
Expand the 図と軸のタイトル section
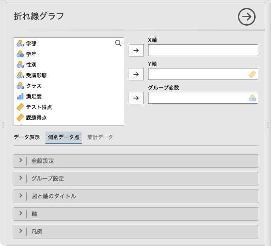136,196
